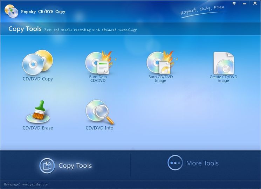Switch to the Copy Tools tab
The image size is (261, 189).
click(66, 166)
